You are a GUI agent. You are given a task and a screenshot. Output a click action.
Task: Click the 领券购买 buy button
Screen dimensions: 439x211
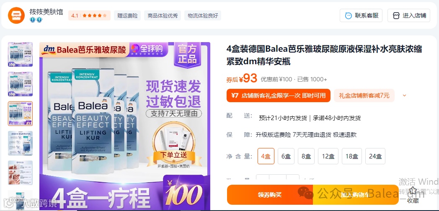(270, 195)
